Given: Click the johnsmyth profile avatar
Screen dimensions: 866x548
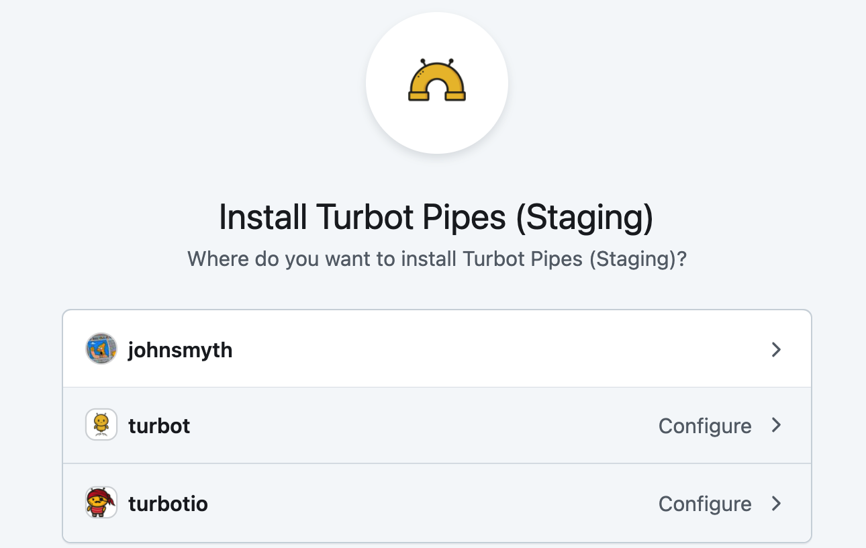Looking at the screenshot, I should (x=101, y=349).
